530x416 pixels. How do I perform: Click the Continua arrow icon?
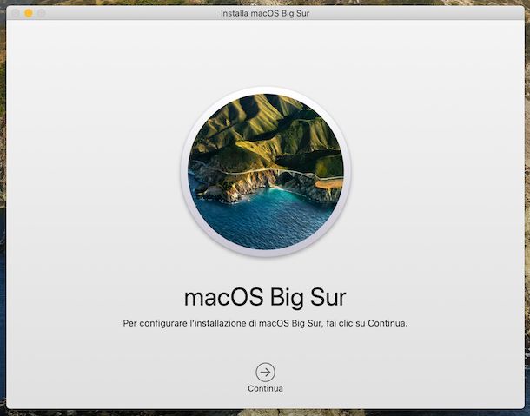[x=265, y=373]
